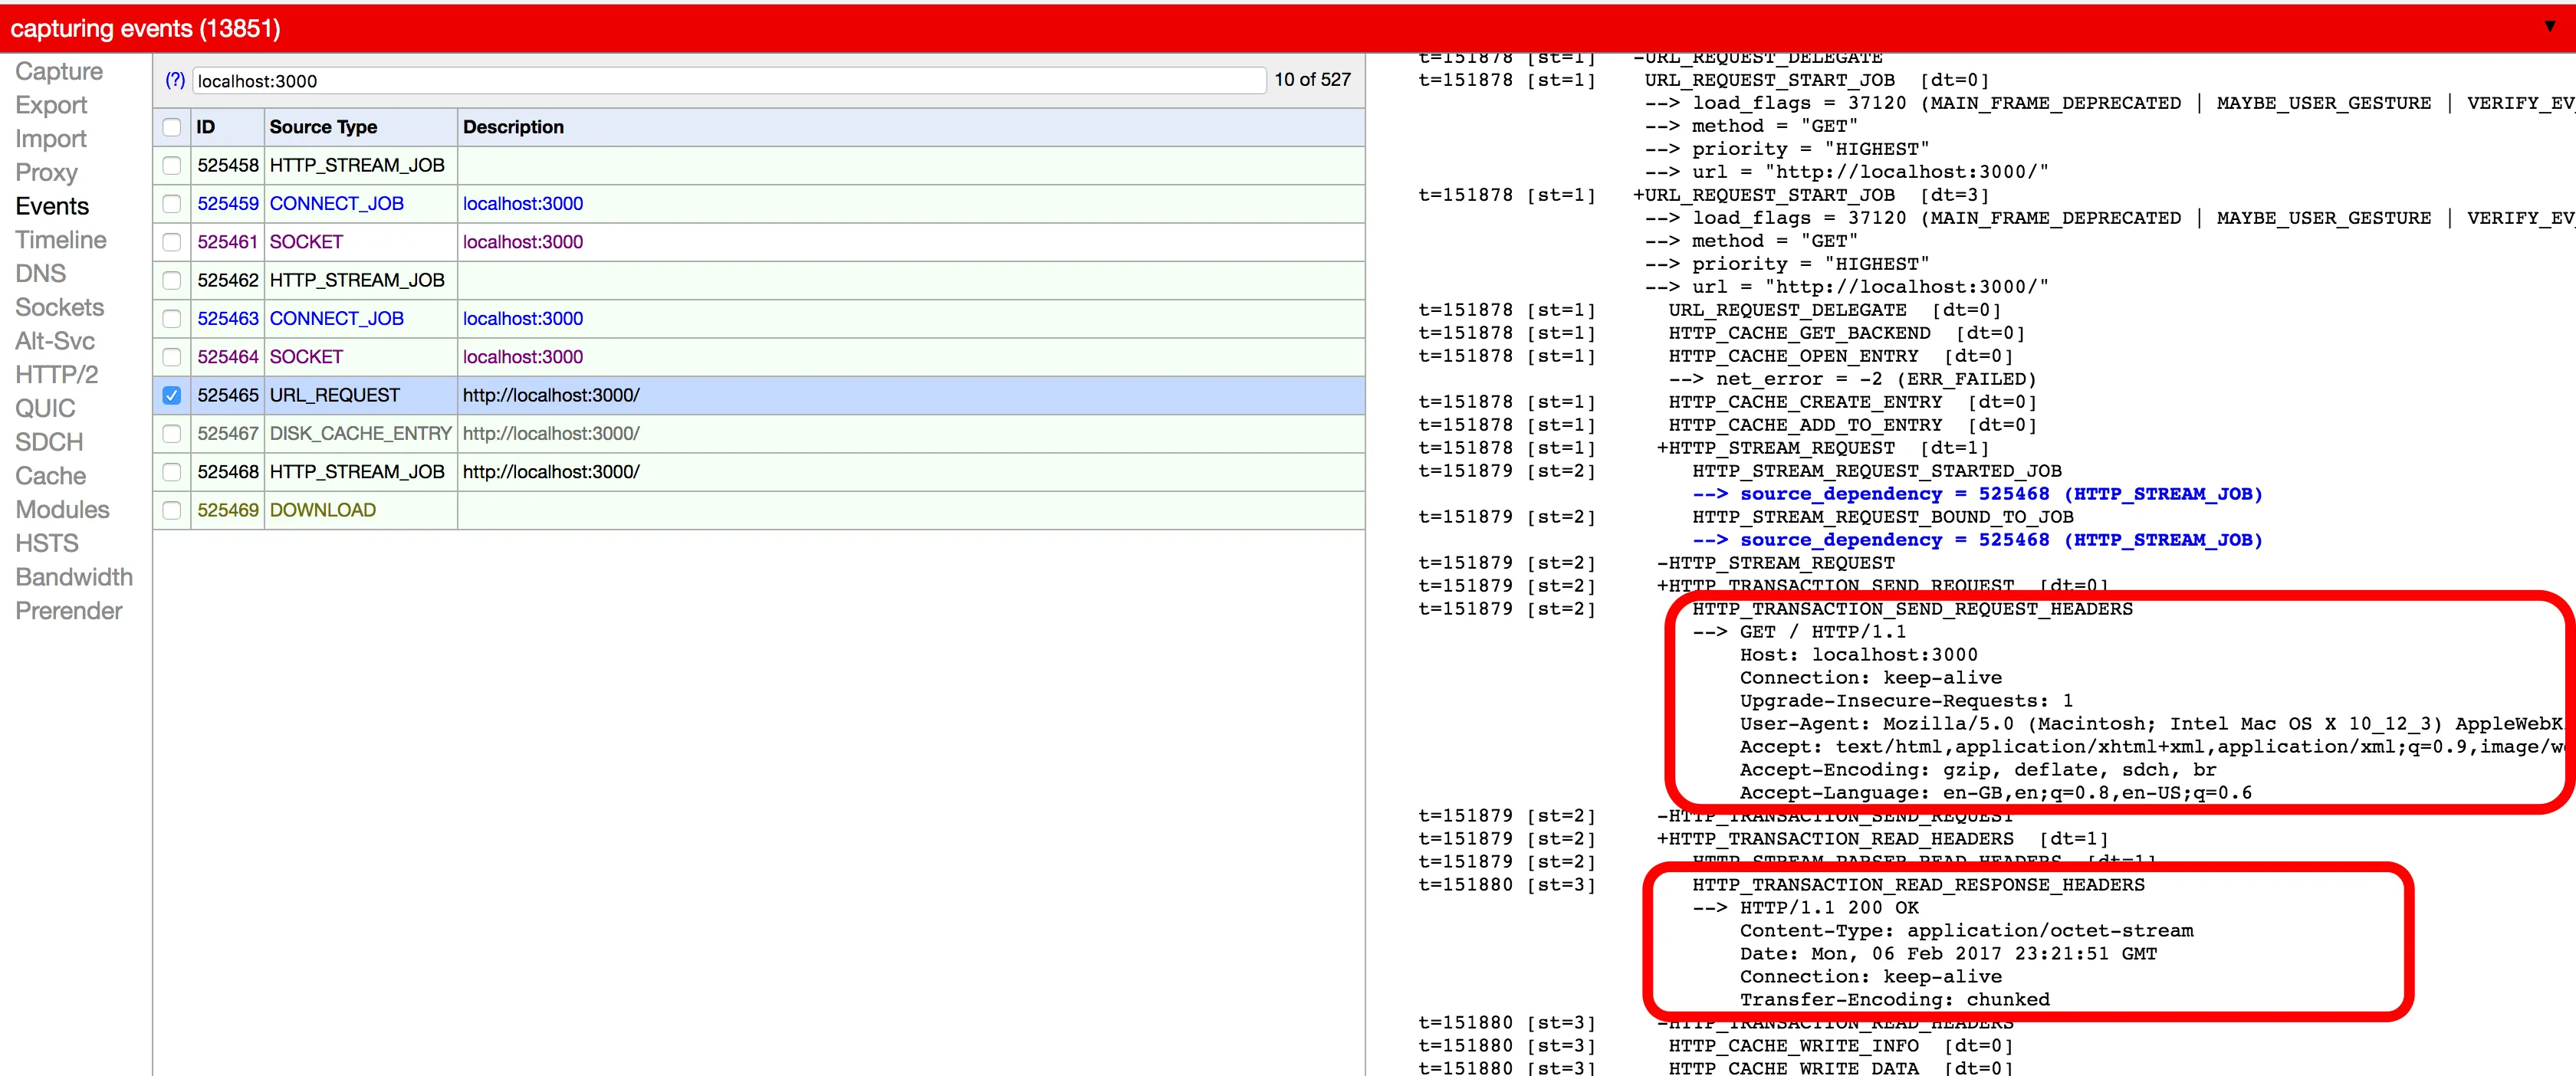
Task: Tick checkbox for 525459 CONNECT_JOB row
Action: (x=172, y=204)
